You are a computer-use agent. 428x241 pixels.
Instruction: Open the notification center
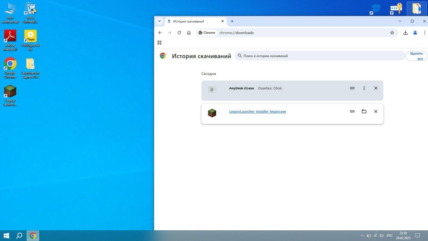417,235
